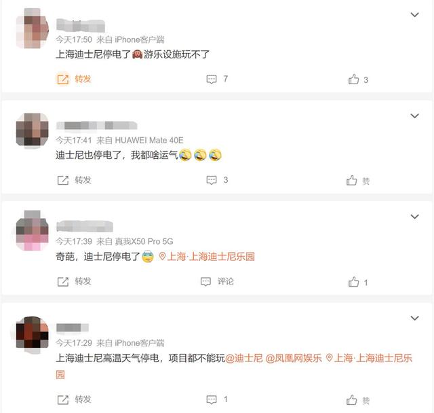Like the 17:29 post at the bottom
This screenshot has width=434, height=413.
(x=358, y=400)
